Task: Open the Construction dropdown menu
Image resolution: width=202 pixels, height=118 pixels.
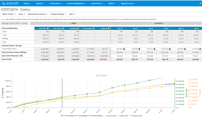Action: 56,4
